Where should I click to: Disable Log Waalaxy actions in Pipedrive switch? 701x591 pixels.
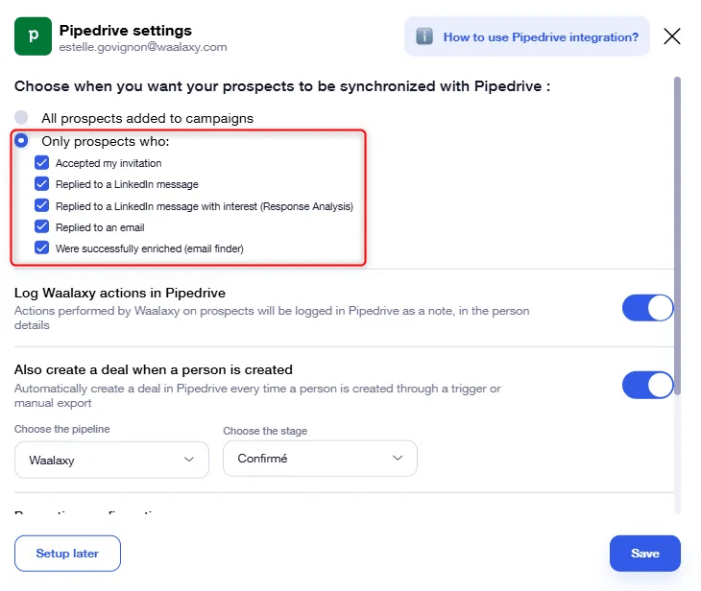(648, 308)
